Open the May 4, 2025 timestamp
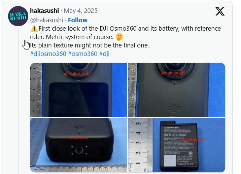Viewport: 241px width, 174px height. (x=80, y=11)
